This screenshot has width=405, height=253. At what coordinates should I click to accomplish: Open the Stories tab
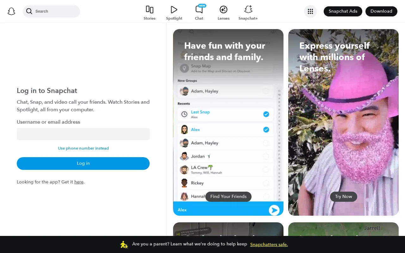(x=149, y=13)
